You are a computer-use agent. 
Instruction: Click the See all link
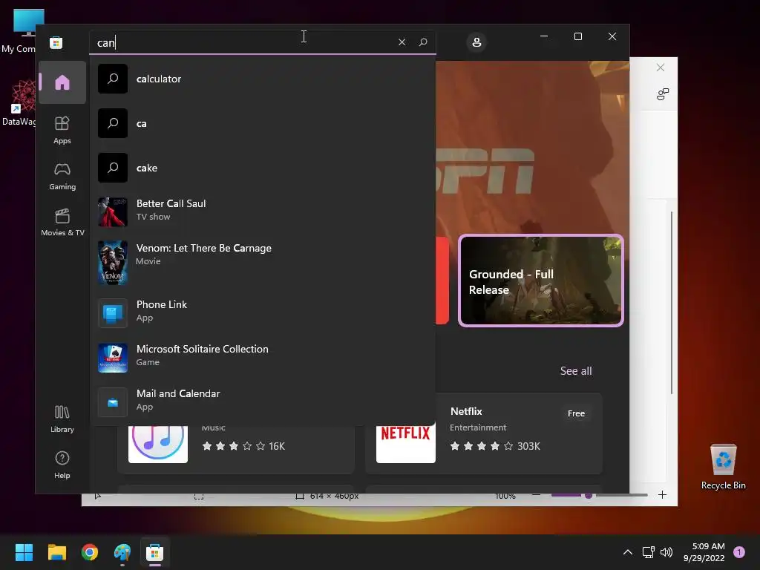(x=576, y=371)
